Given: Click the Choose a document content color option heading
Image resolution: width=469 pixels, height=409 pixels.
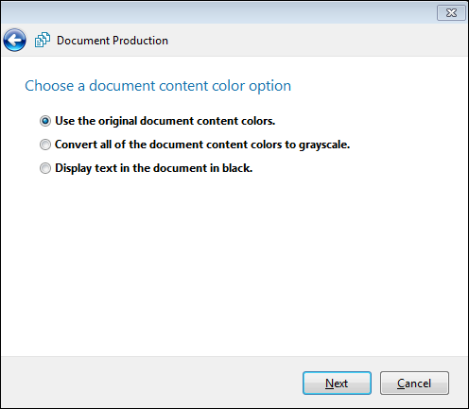Looking at the screenshot, I should (158, 86).
